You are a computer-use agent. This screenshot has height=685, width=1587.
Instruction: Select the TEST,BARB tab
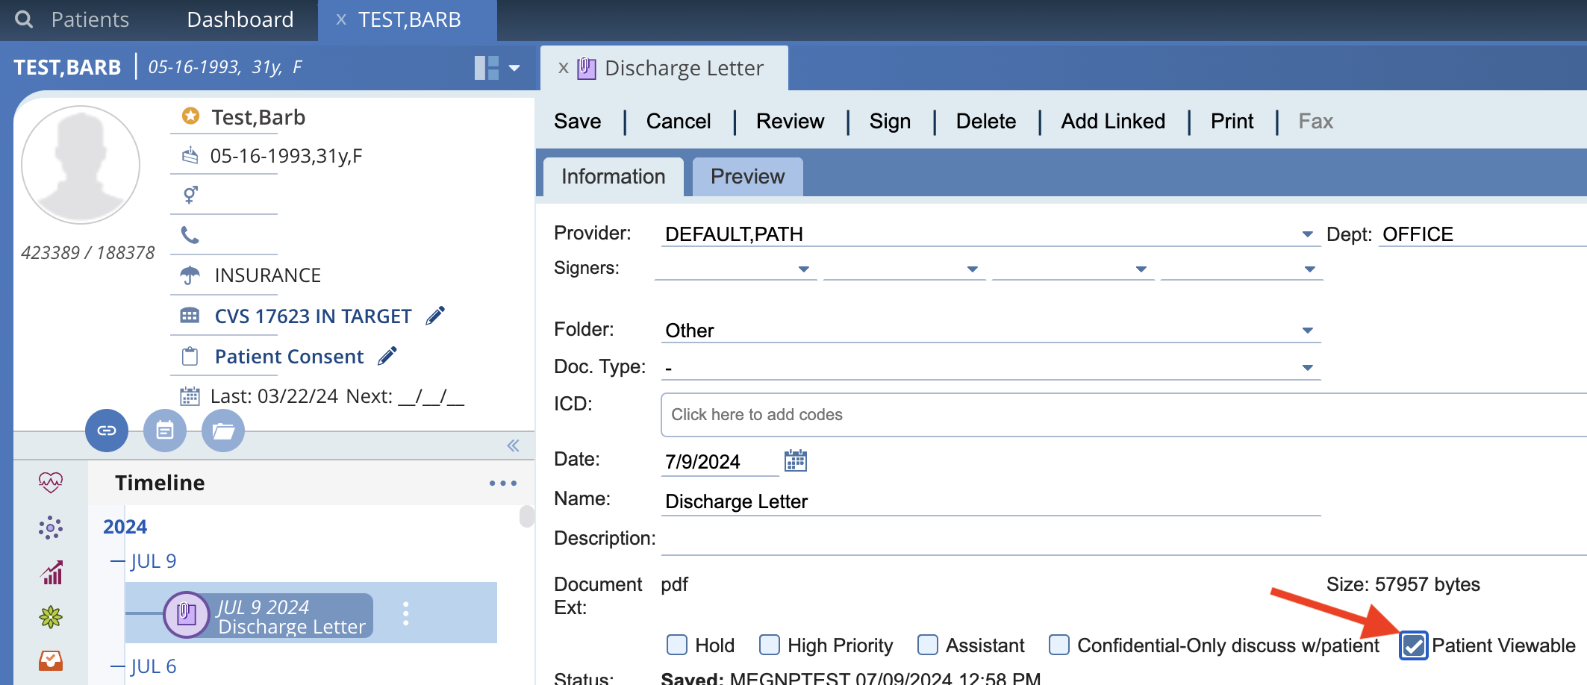click(409, 19)
